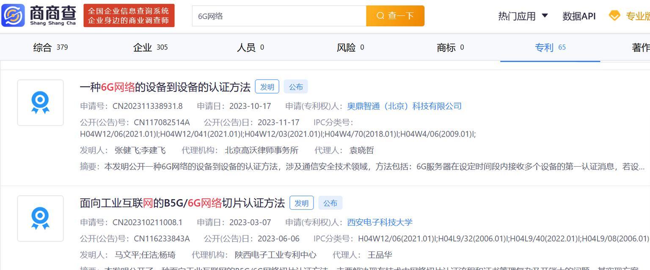The width and height of the screenshot is (650, 270).
Task: Expand the 热门应用 dropdown menu
Action: [523, 16]
